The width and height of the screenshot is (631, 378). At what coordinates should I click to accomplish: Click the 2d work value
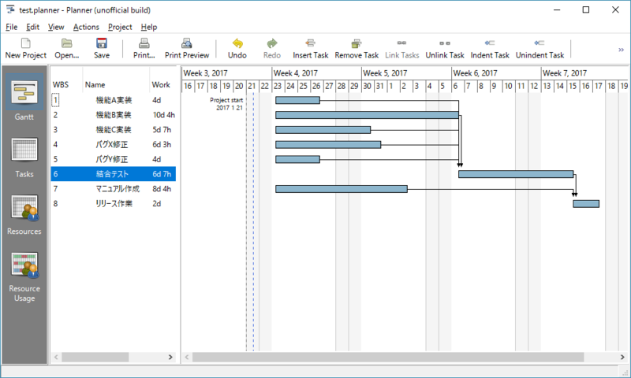coord(156,204)
